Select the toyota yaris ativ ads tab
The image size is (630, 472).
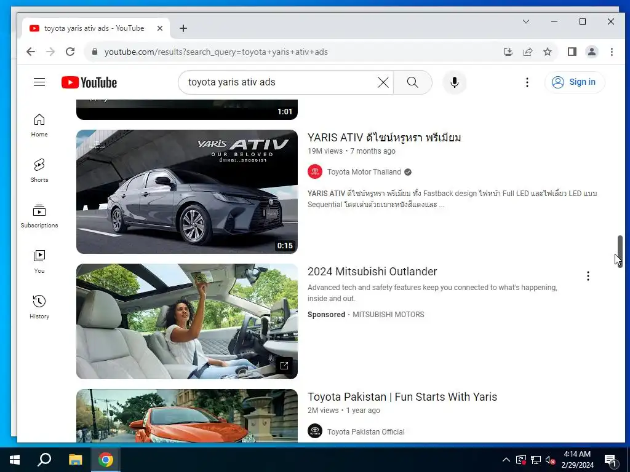[x=95, y=28]
